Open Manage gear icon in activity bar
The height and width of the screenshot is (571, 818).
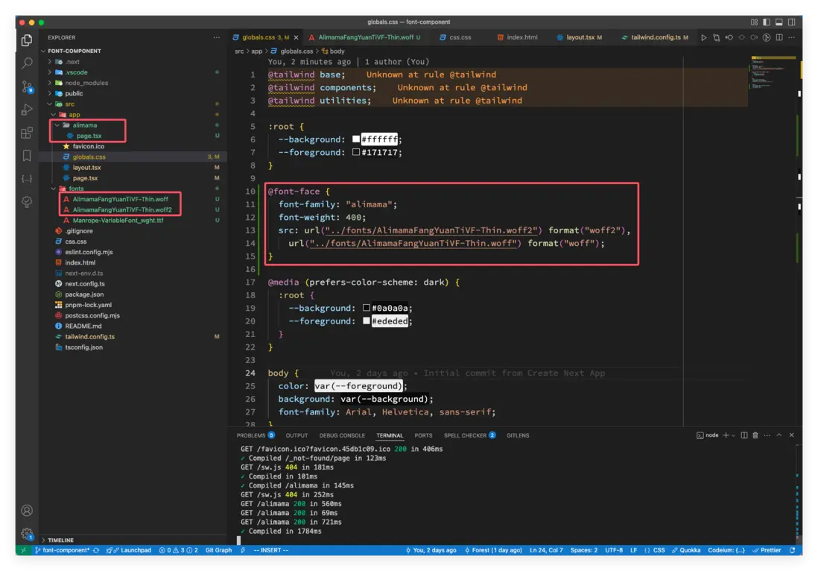tap(27, 534)
